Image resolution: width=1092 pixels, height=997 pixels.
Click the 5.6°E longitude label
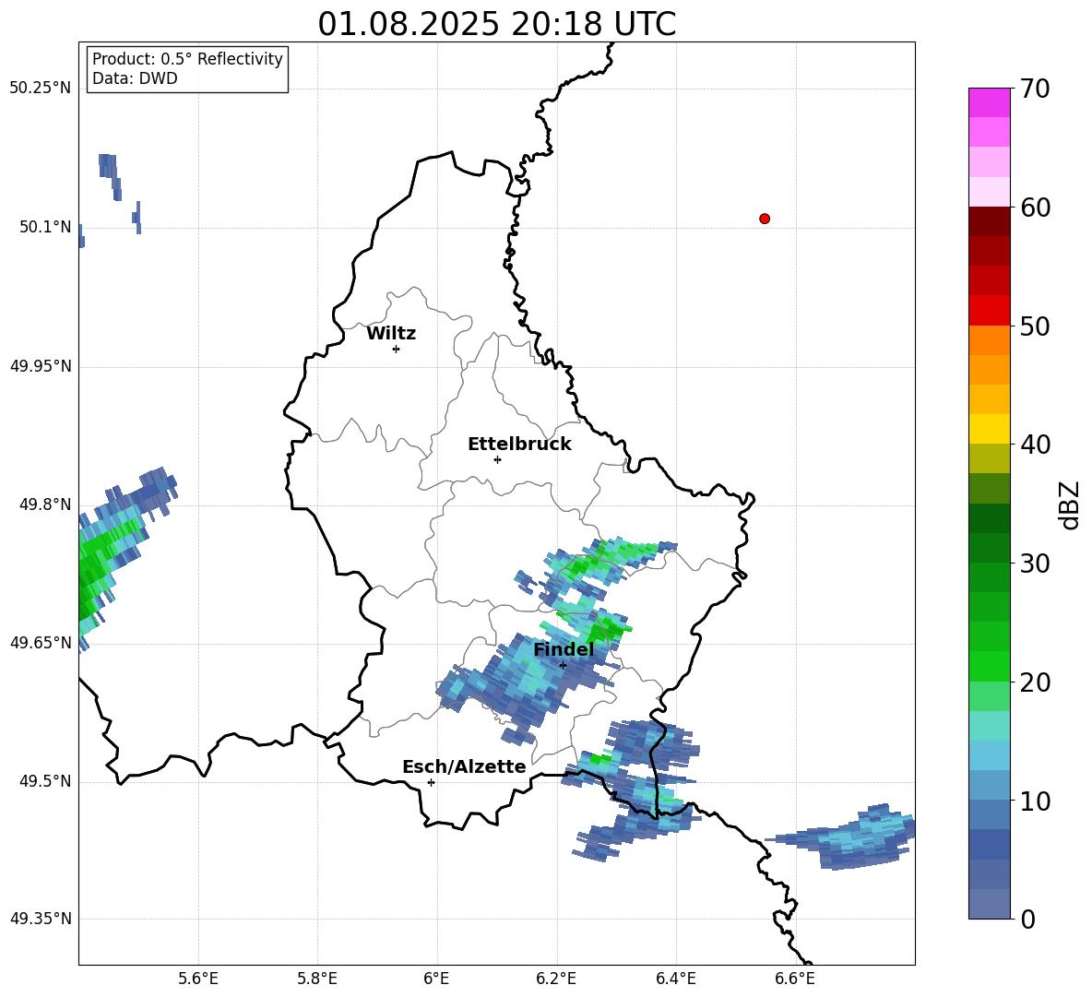198,979
